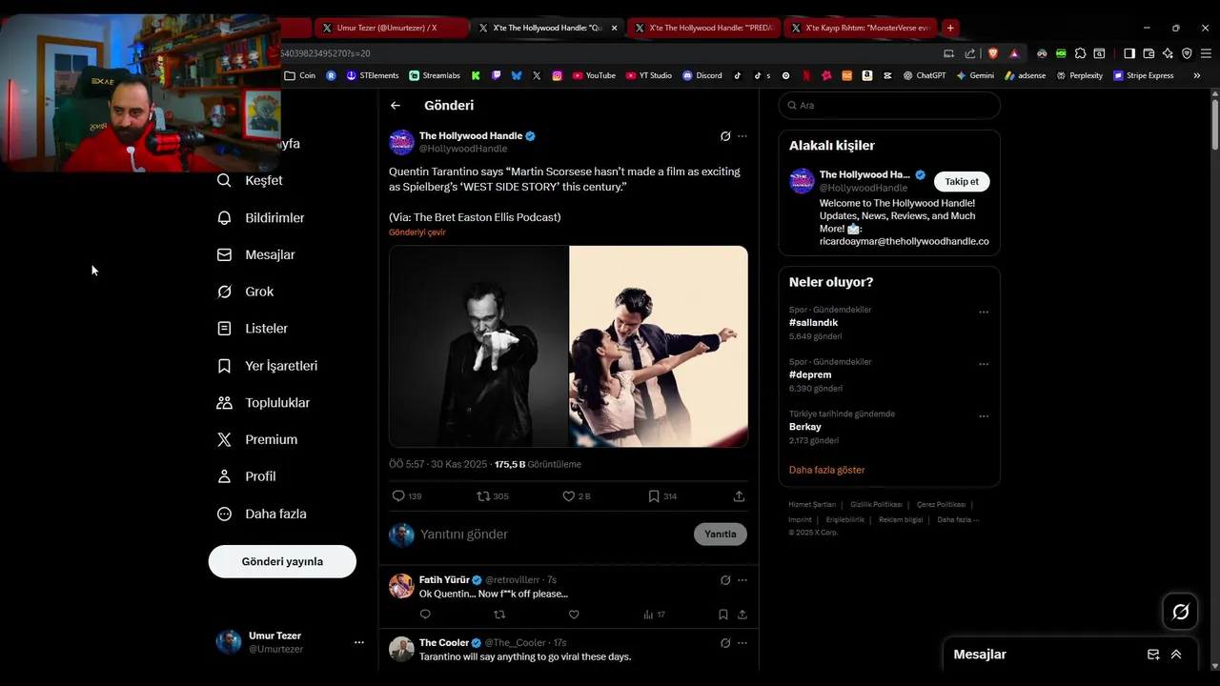Click the Ara search box
1220x686 pixels.
tap(889, 106)
